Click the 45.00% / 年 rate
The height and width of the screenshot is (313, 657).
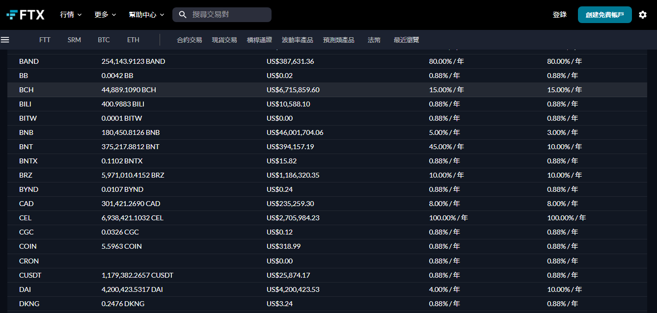pyautogui.click(x=446, y=147)
